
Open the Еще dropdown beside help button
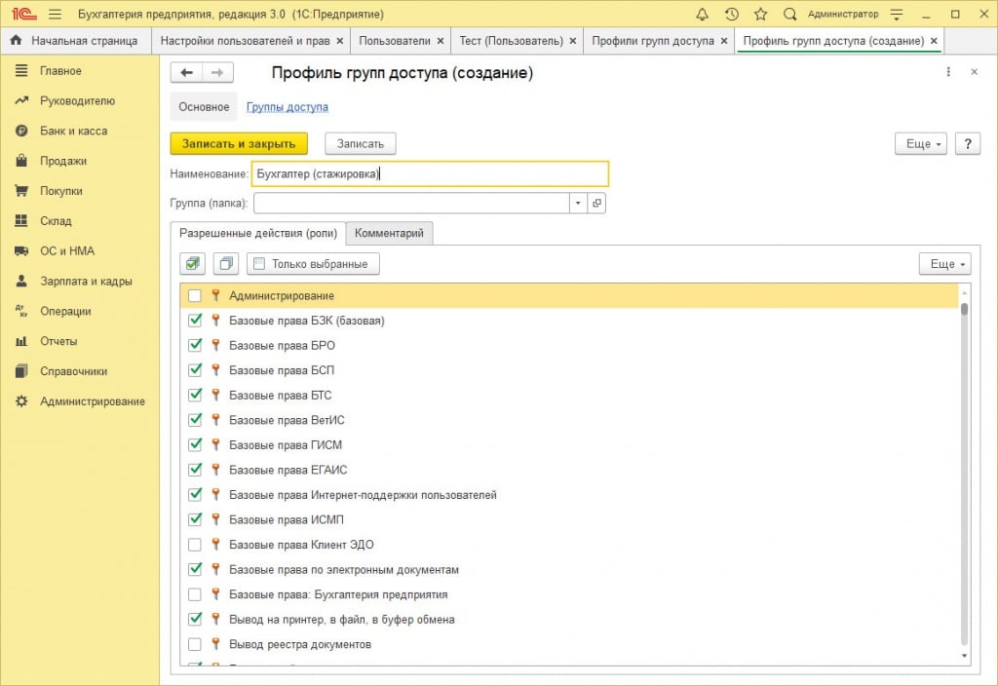[920, 143]
